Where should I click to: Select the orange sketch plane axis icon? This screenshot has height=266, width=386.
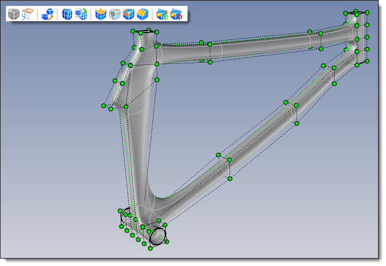tap(28, 14)
